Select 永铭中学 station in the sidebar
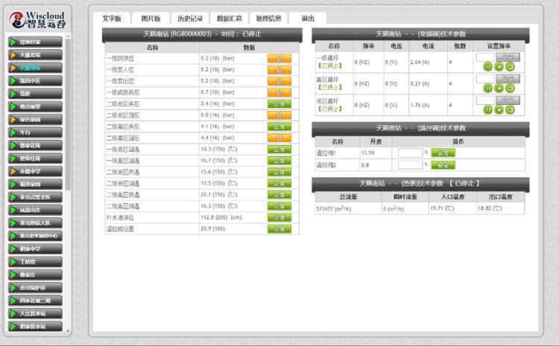 (x=34, y=171)
